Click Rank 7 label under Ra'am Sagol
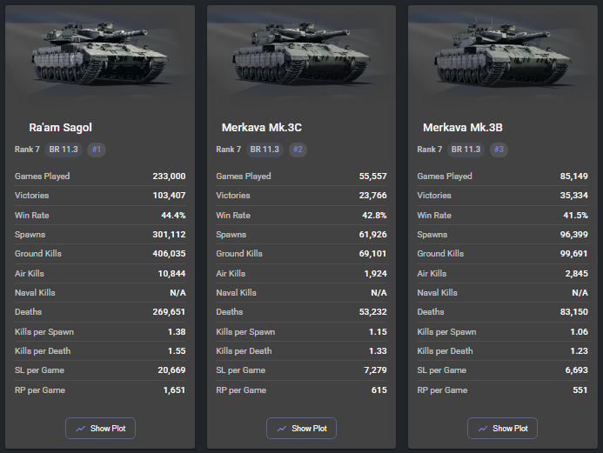Image resolution: width=603 pixels, height=453 pixels. coord(27,150)
